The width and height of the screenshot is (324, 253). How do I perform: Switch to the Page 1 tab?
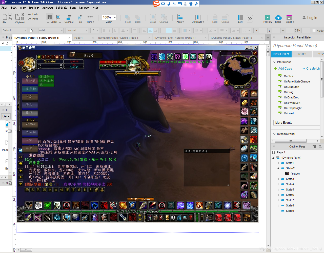coord(78,38)
